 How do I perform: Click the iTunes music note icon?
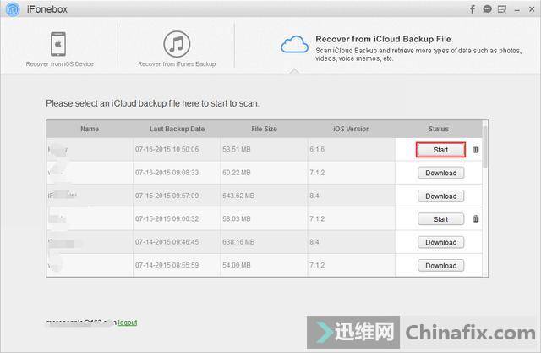pos(177,44)
